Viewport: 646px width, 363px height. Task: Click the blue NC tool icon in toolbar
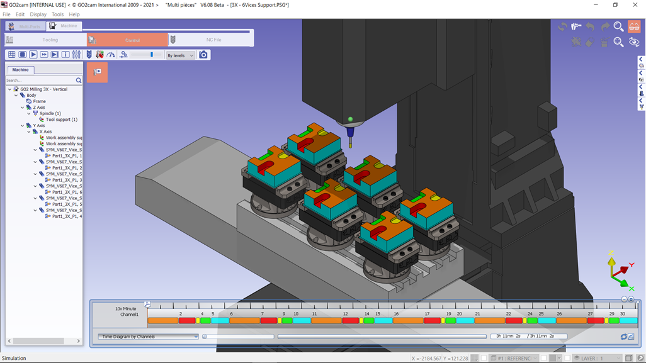pyautogui.click(x=89, y=55)
